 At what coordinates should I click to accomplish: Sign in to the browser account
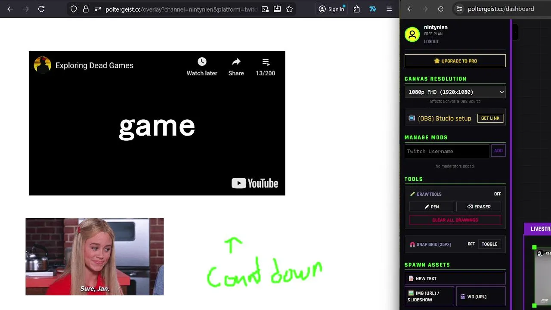point(331,9)
